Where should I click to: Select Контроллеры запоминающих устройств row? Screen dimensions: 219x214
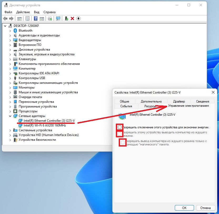tap(48, 83)
